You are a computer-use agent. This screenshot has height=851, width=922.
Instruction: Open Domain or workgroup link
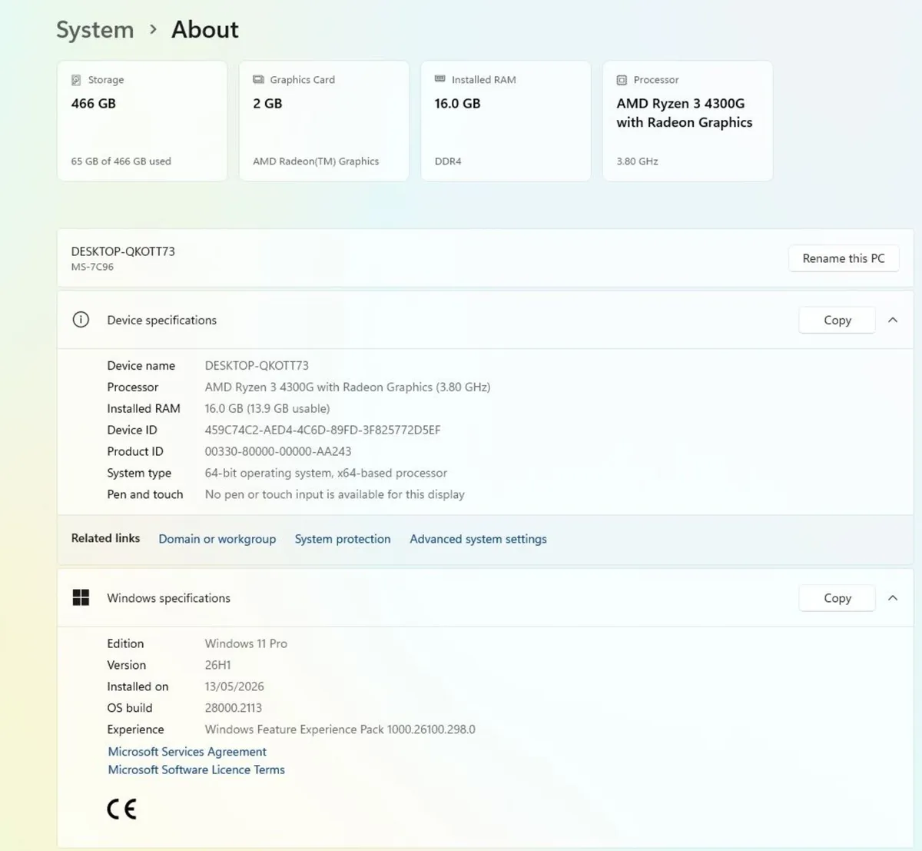click(x=217, y=539)
